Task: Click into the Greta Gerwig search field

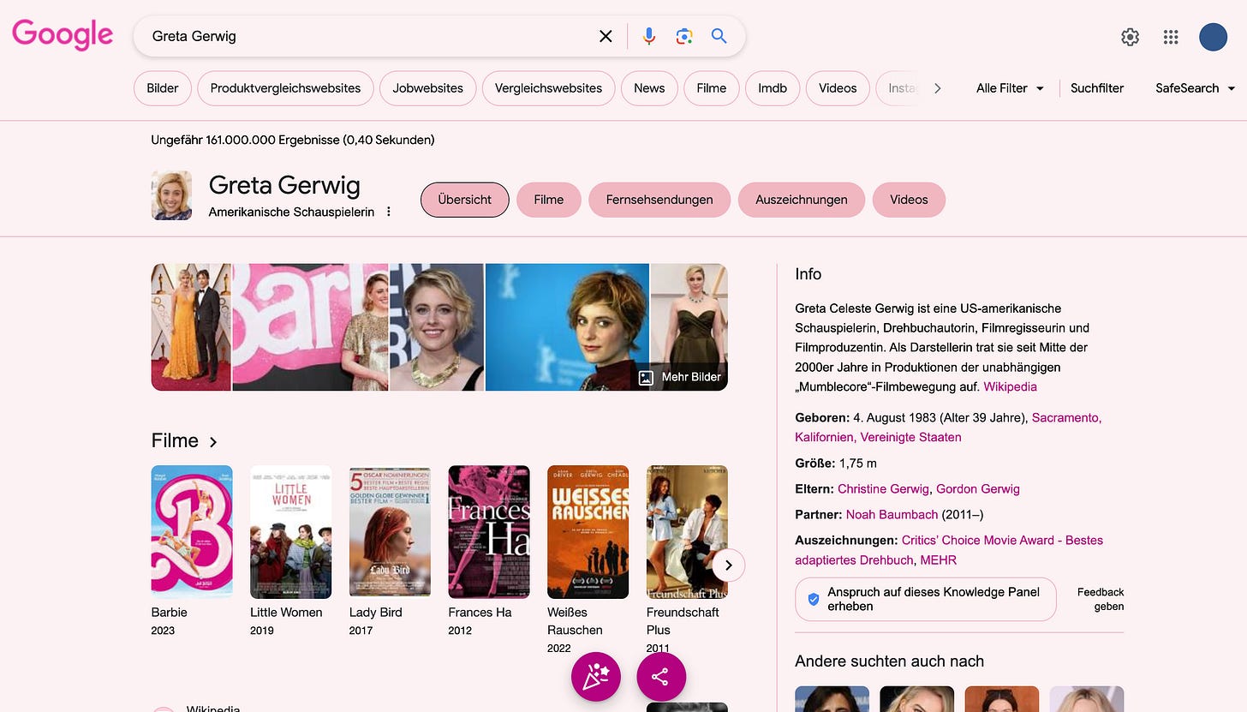Action: (368, 36)
